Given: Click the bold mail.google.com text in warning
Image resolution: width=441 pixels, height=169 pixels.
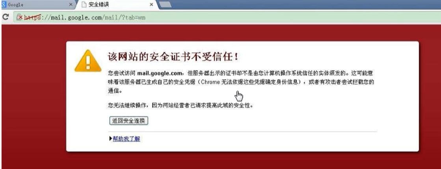Looking at the screenshot, I should point(160,74).
